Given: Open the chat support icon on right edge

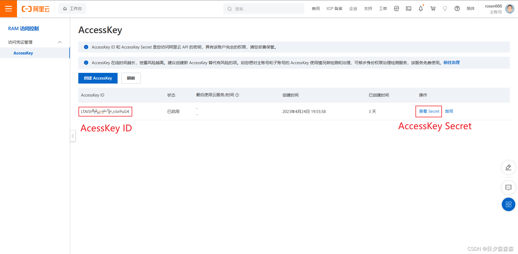Looking at the screenshot, I should coord(508,188).
